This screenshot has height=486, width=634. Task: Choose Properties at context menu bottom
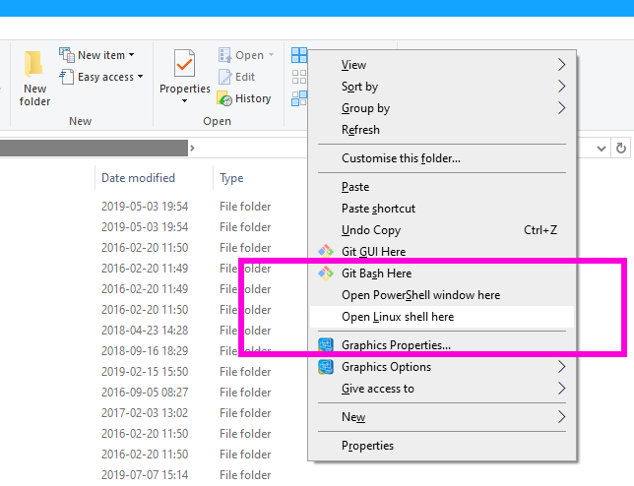pyautogui.click(x=442, y=446)
